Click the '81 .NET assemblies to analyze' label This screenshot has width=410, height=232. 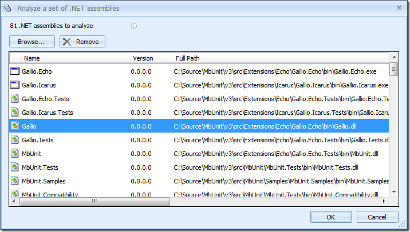click(52, 26)
